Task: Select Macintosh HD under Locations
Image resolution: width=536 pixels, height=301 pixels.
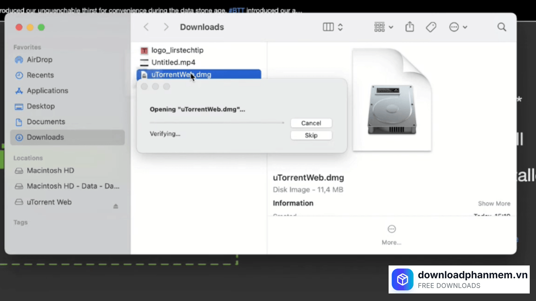Action: (x=50, y=171)
